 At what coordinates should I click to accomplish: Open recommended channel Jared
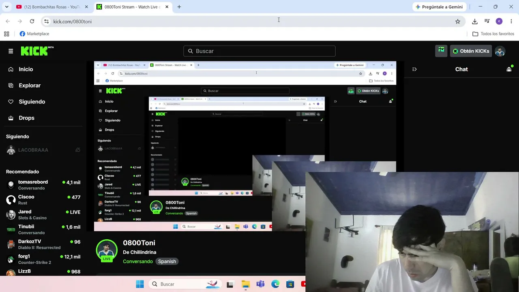43,215
